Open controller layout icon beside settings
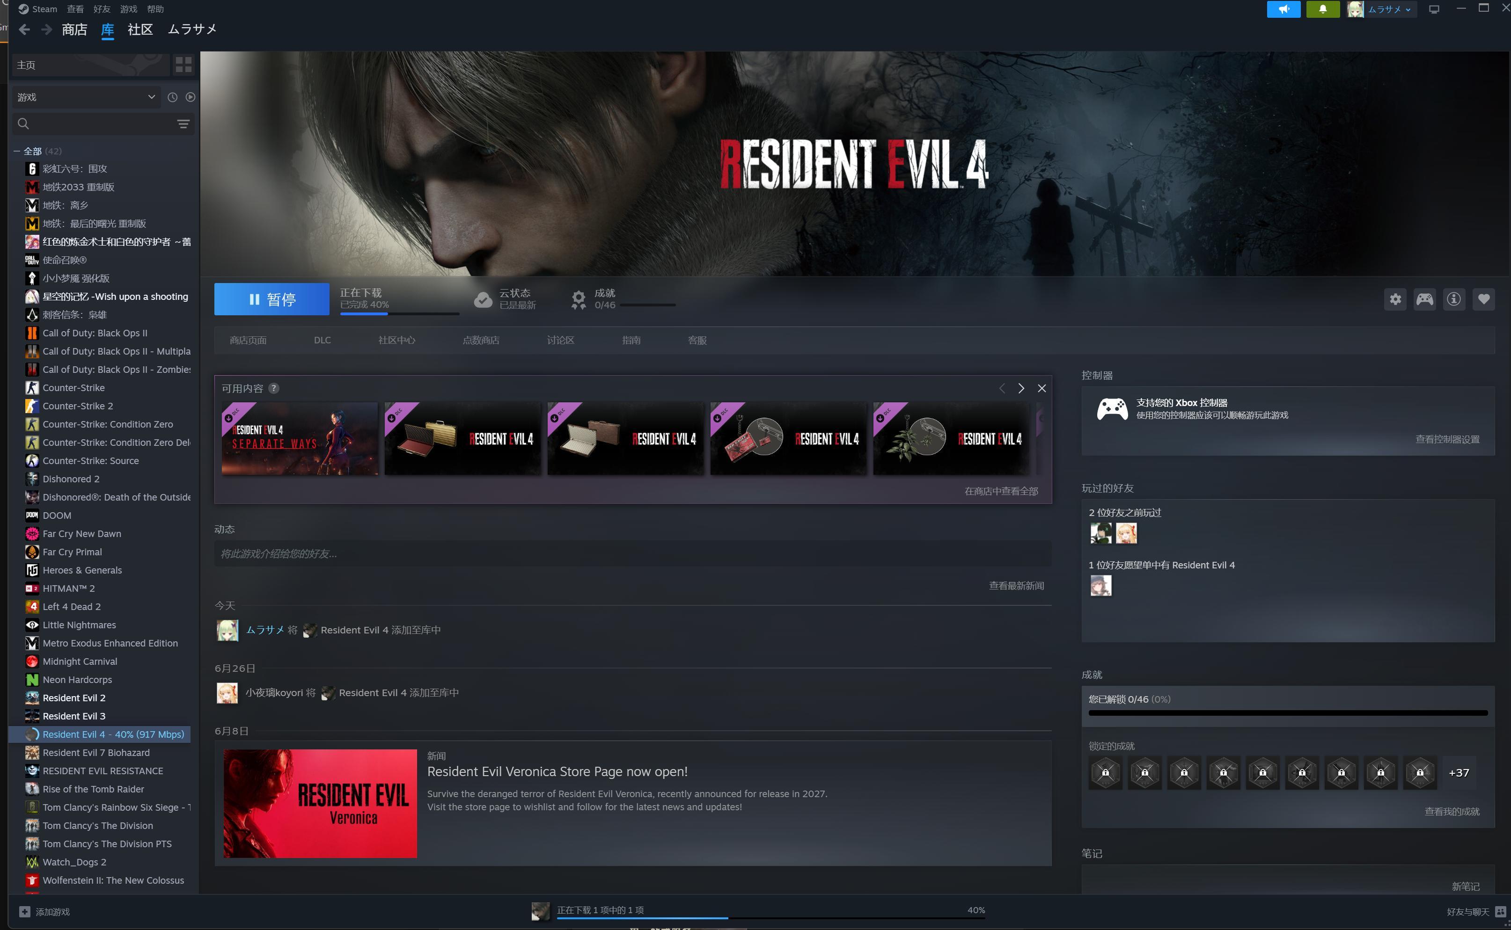The width and height of the screenshot is (1511, 930). click(1425, 299)
